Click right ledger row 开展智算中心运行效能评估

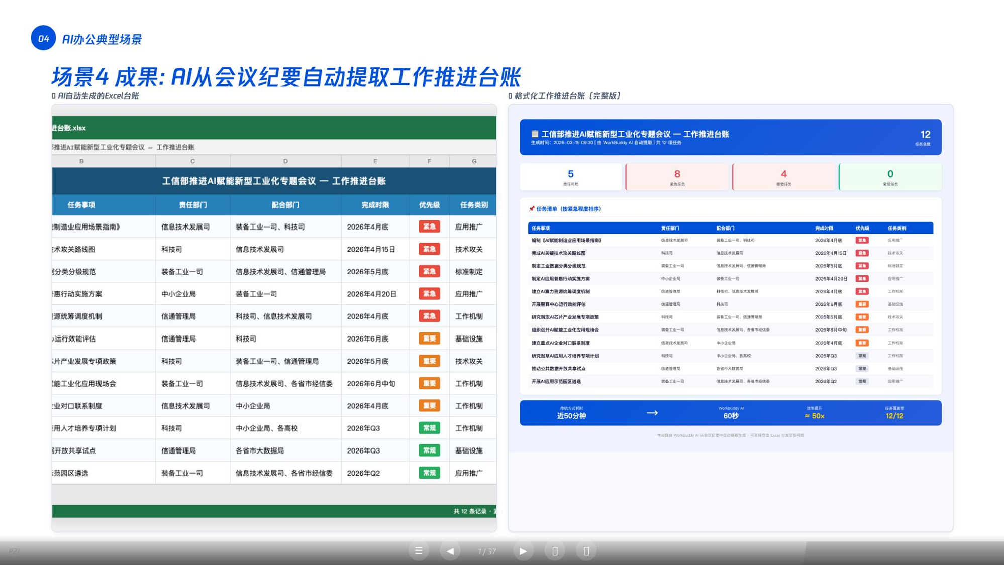[730, 304]
